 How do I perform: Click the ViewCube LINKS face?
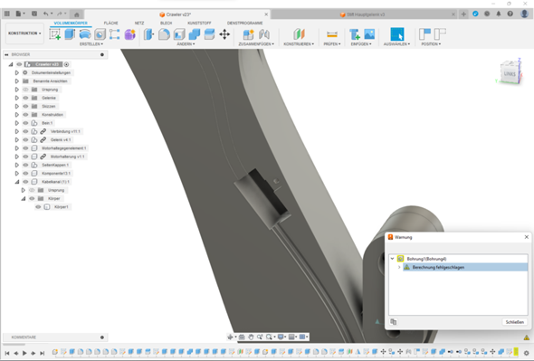point(510,73)
